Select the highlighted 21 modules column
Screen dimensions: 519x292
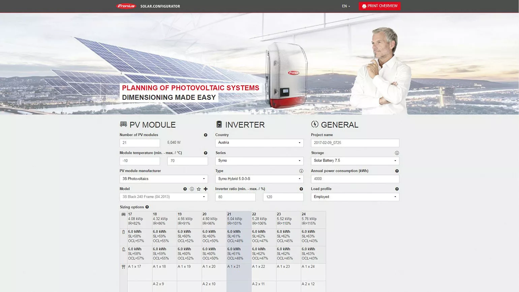pyautogui.click(x=239, y=220)
